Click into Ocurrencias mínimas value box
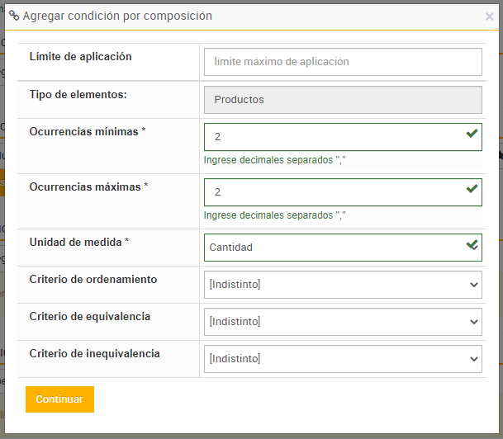503x439 pixels. point(334,137)
